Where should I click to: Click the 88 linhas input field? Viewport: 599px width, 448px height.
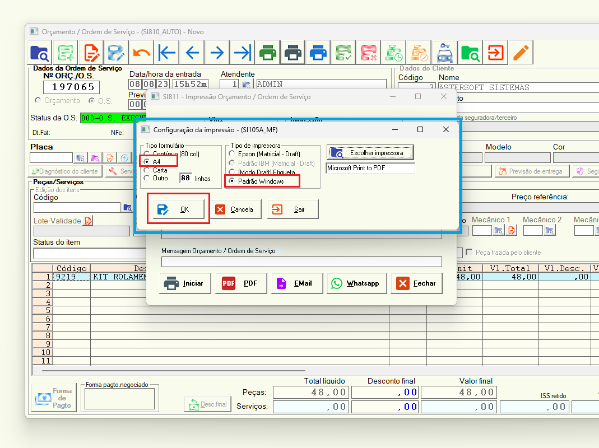[185, 178]
